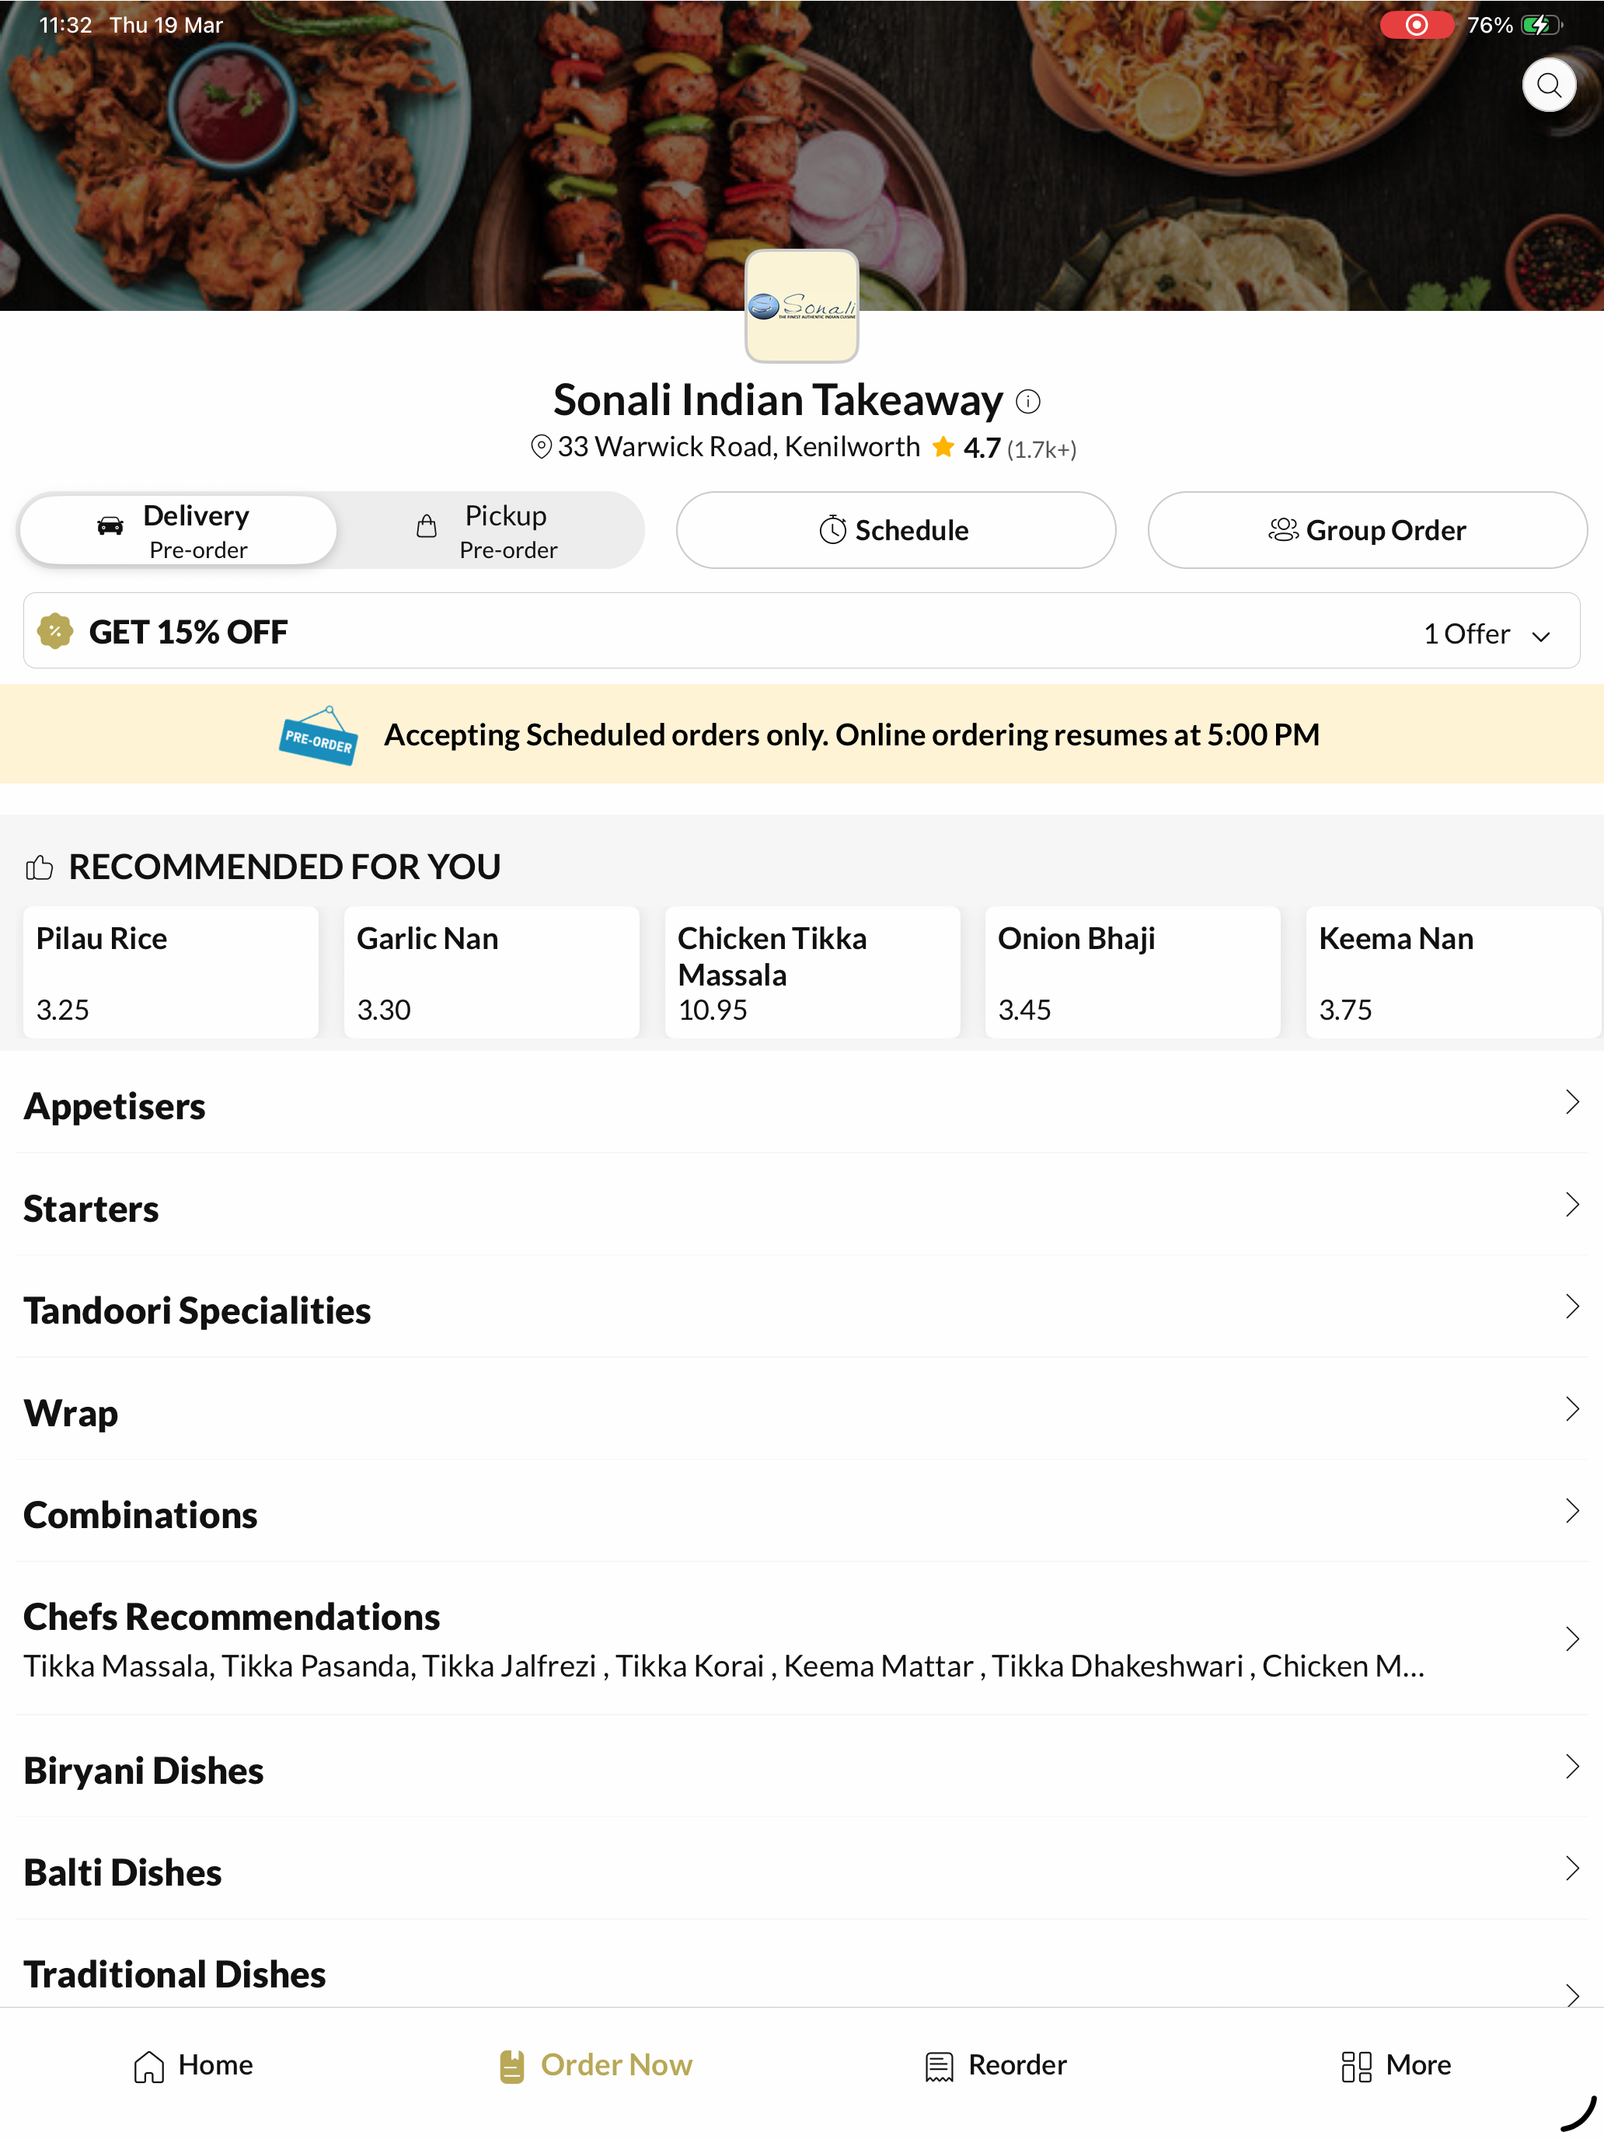
Task: Open the Reorder tab
Action: coord(995,2065)
